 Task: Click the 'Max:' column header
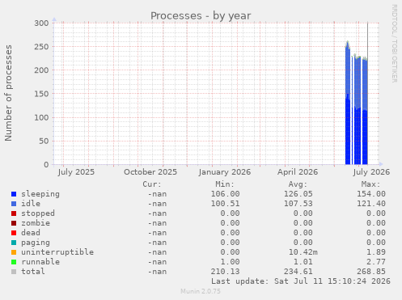(370, 184)
